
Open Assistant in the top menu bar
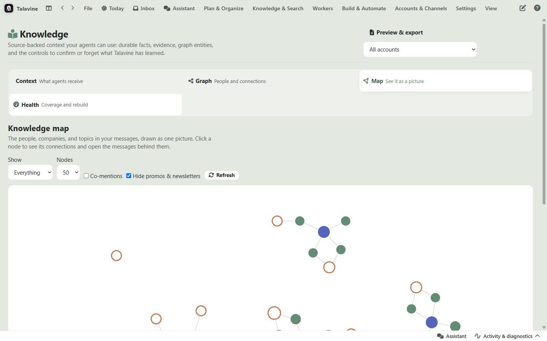179,8
